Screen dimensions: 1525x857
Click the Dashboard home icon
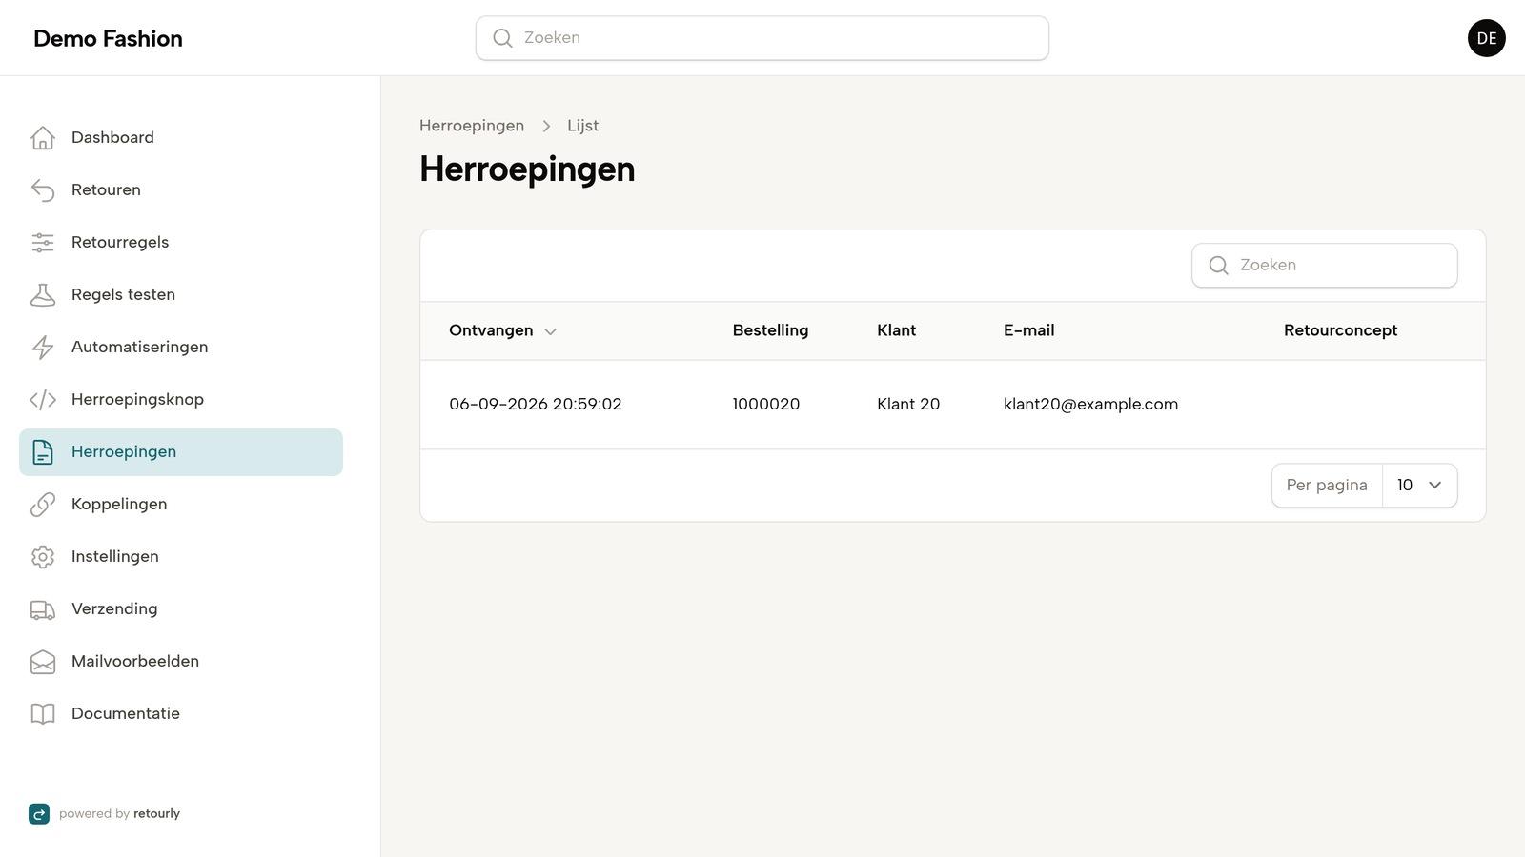tap(43, 138)
